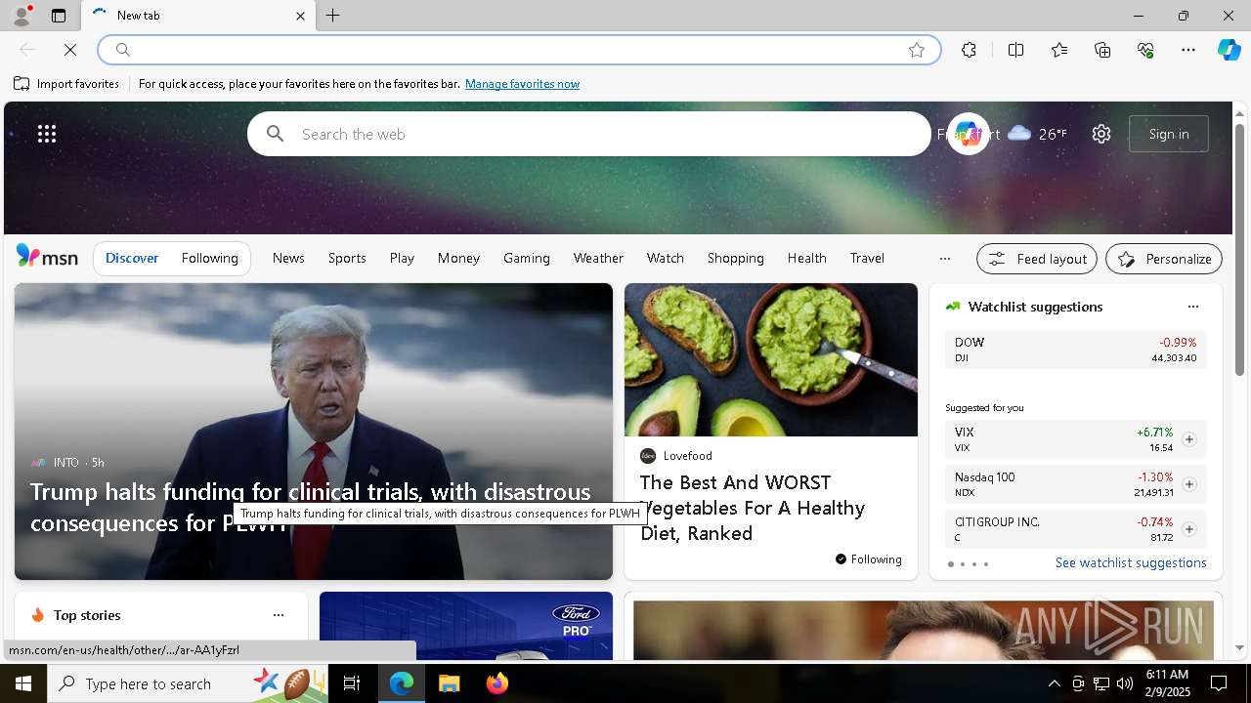
Task: Add VIX to watchlist
Action: [1188, 439]
